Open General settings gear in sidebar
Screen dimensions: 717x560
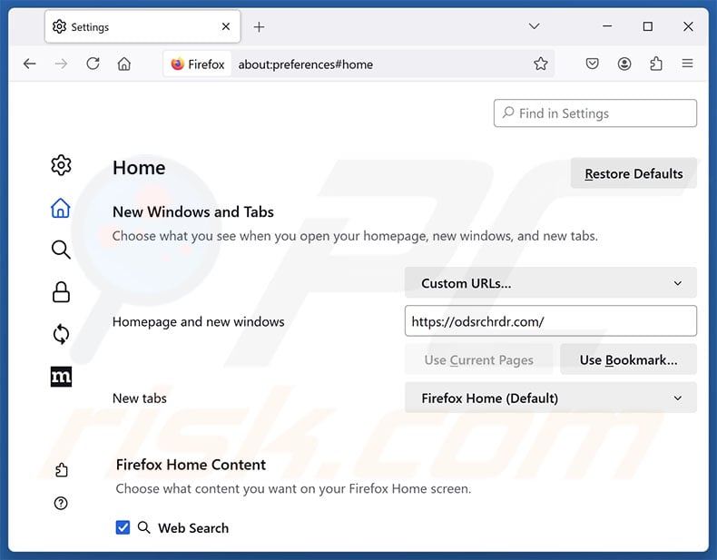point(61,165)
